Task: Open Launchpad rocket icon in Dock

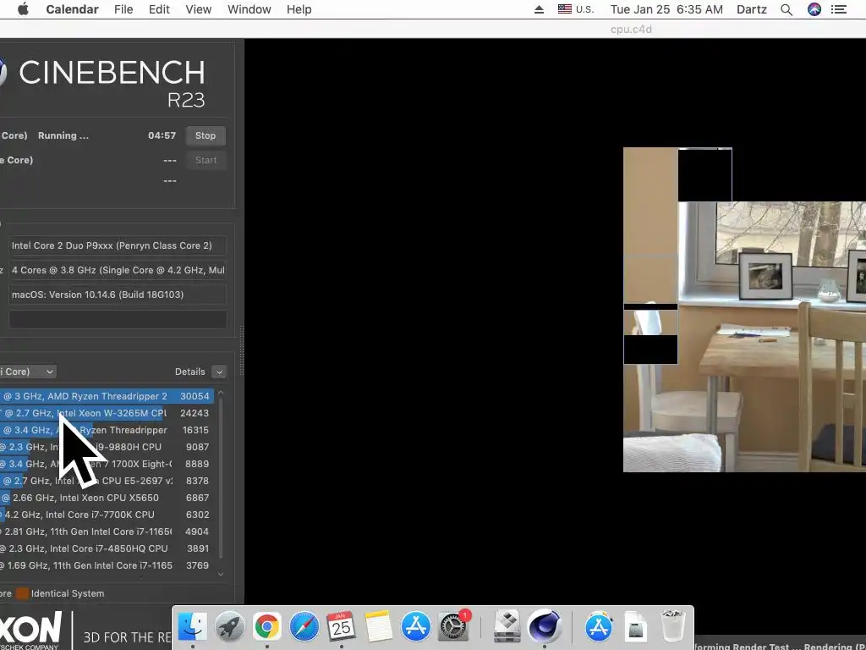Action: (230, 627)
